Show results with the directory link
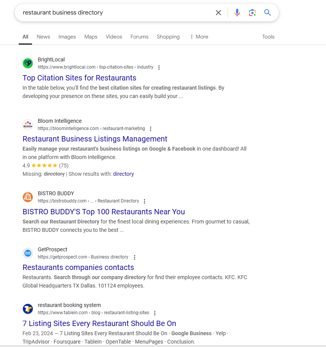 [x=124, y=174]
